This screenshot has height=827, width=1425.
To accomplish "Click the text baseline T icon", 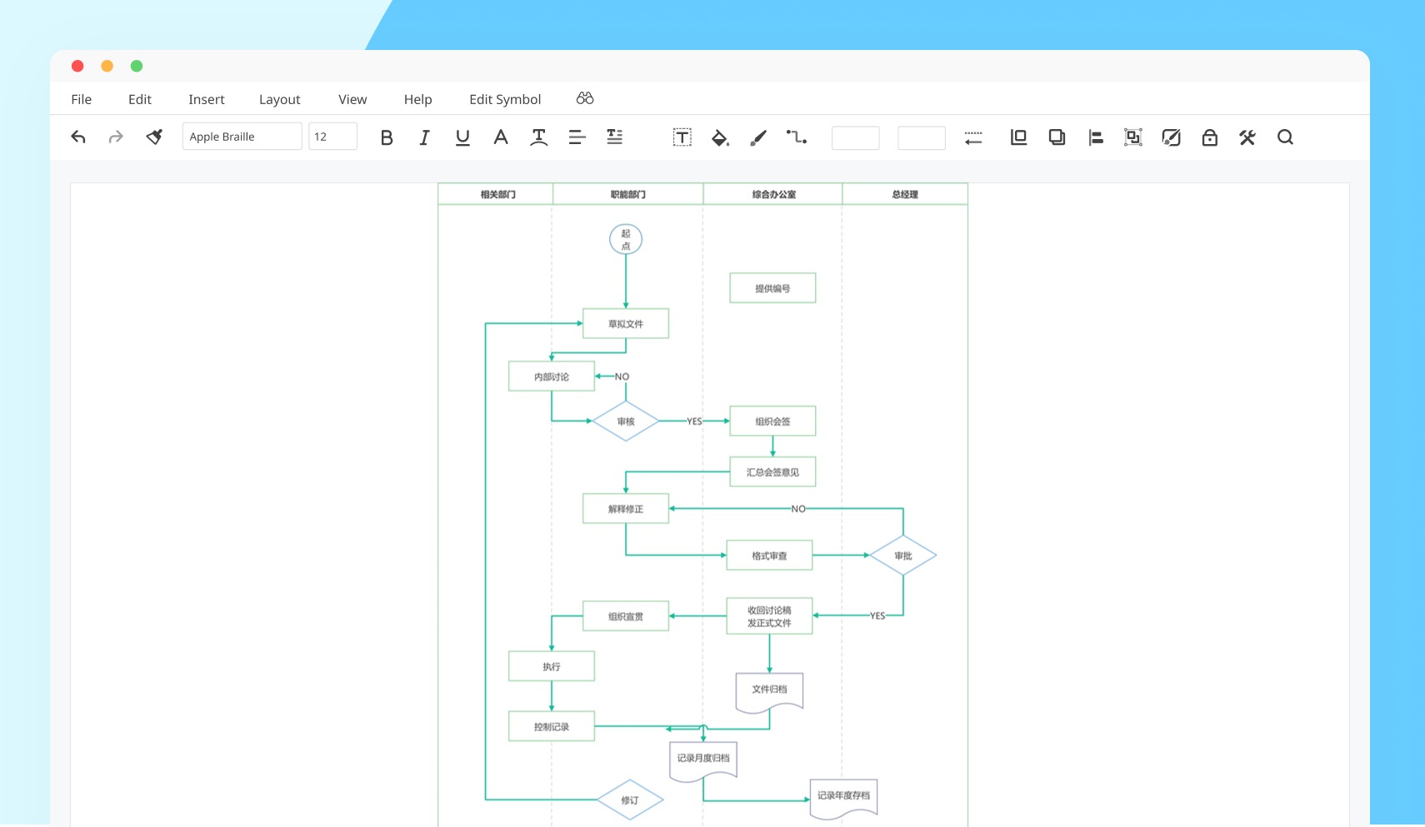I will coord(539,137).
